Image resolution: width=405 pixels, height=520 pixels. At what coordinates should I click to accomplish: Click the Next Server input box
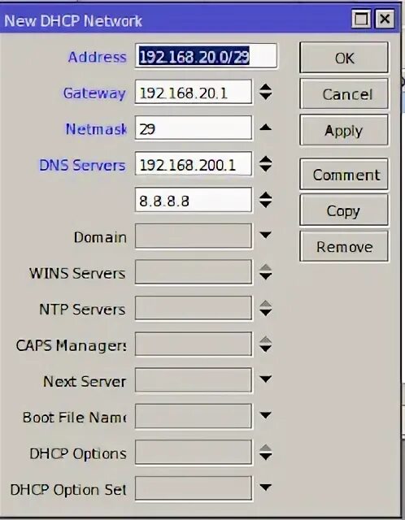194,380
